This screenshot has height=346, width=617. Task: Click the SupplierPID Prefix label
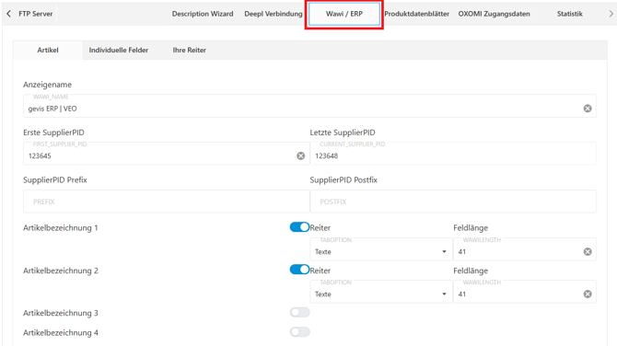tap(55, 179)
